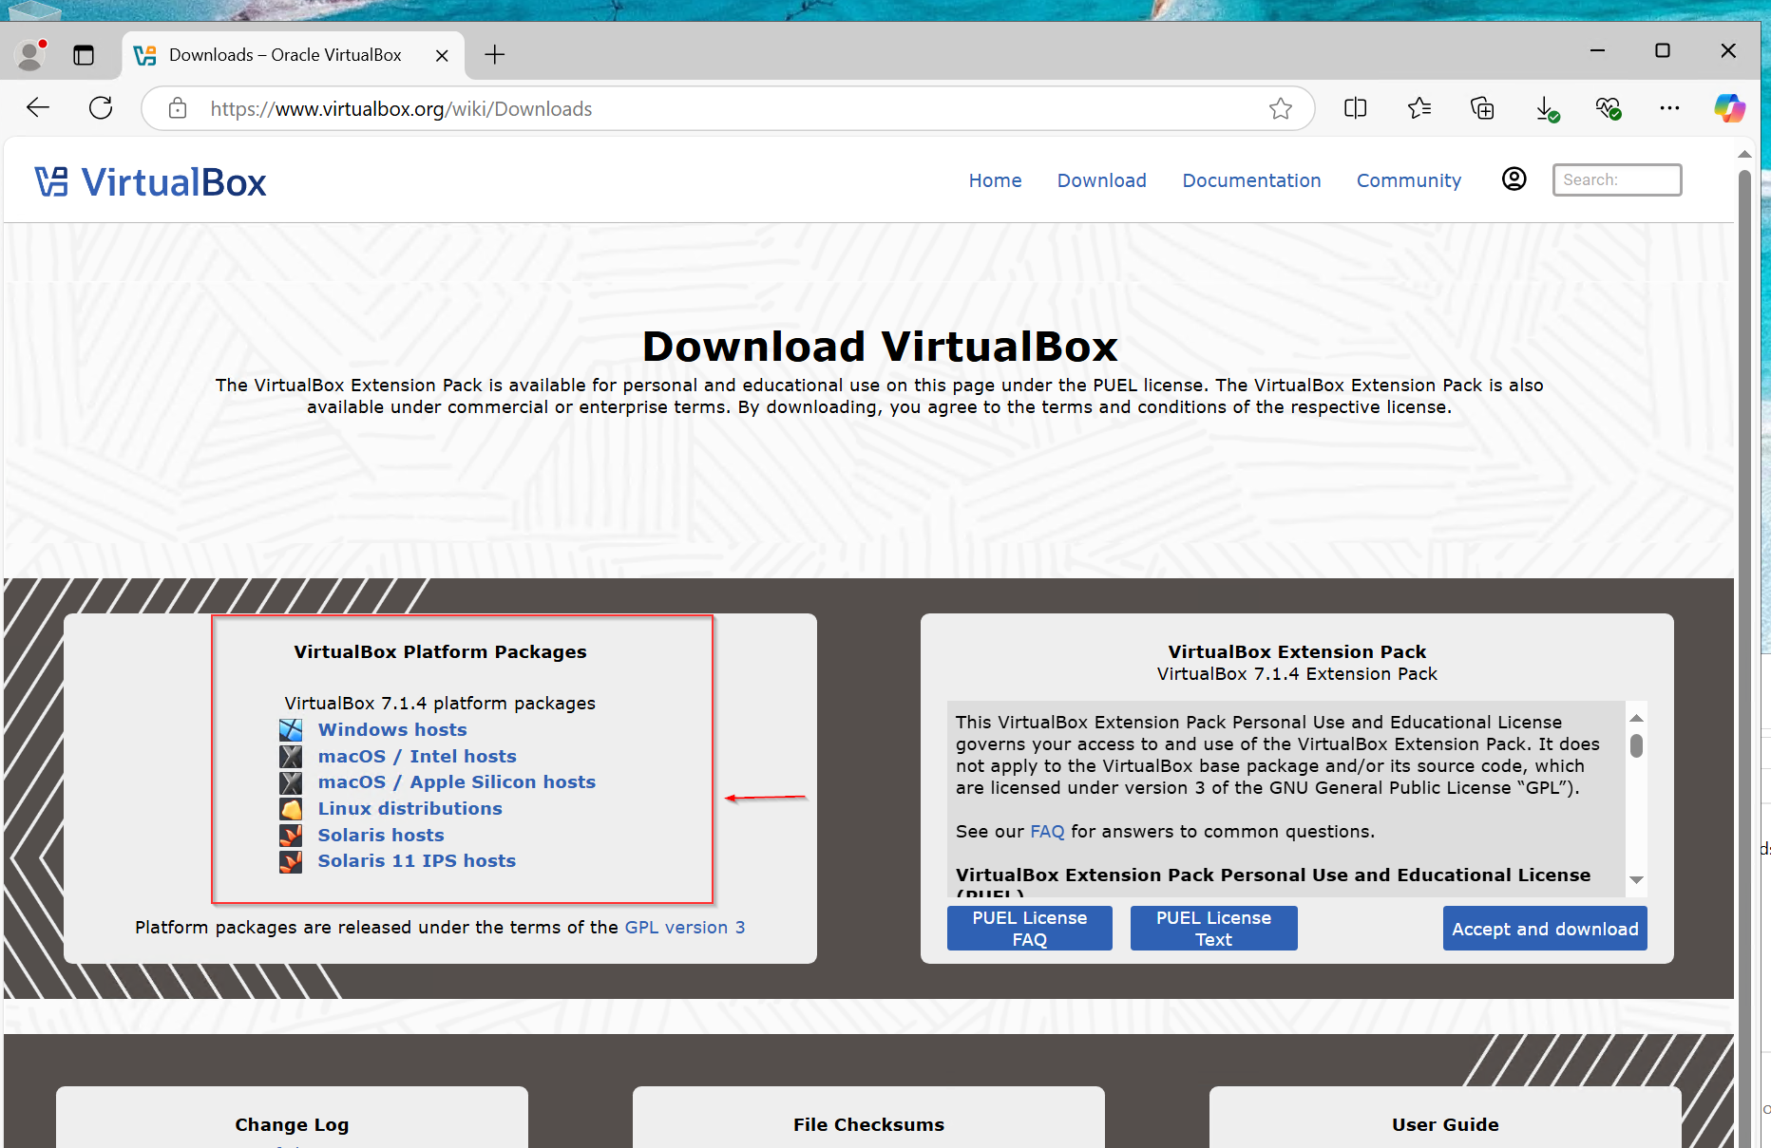Open the Favorites list

tap(1419, 108)
